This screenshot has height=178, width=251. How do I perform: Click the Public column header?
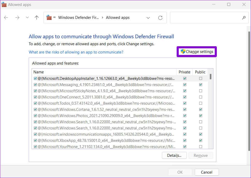(200, 72)
